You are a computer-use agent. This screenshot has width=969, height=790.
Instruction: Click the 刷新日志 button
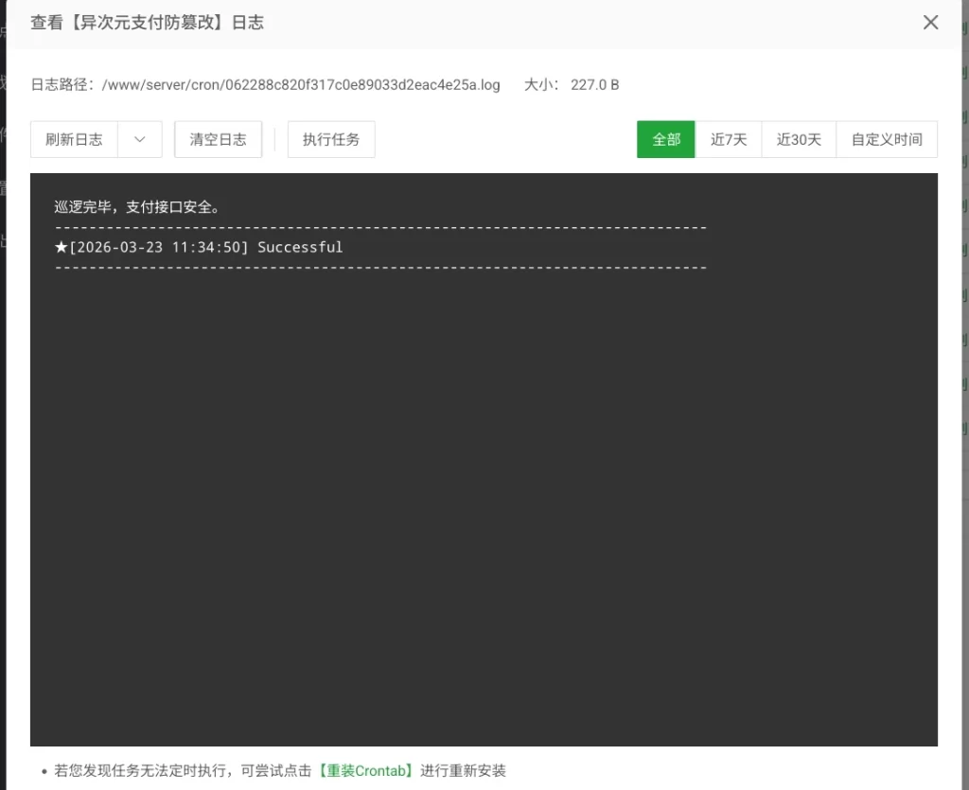click(76, 139)
